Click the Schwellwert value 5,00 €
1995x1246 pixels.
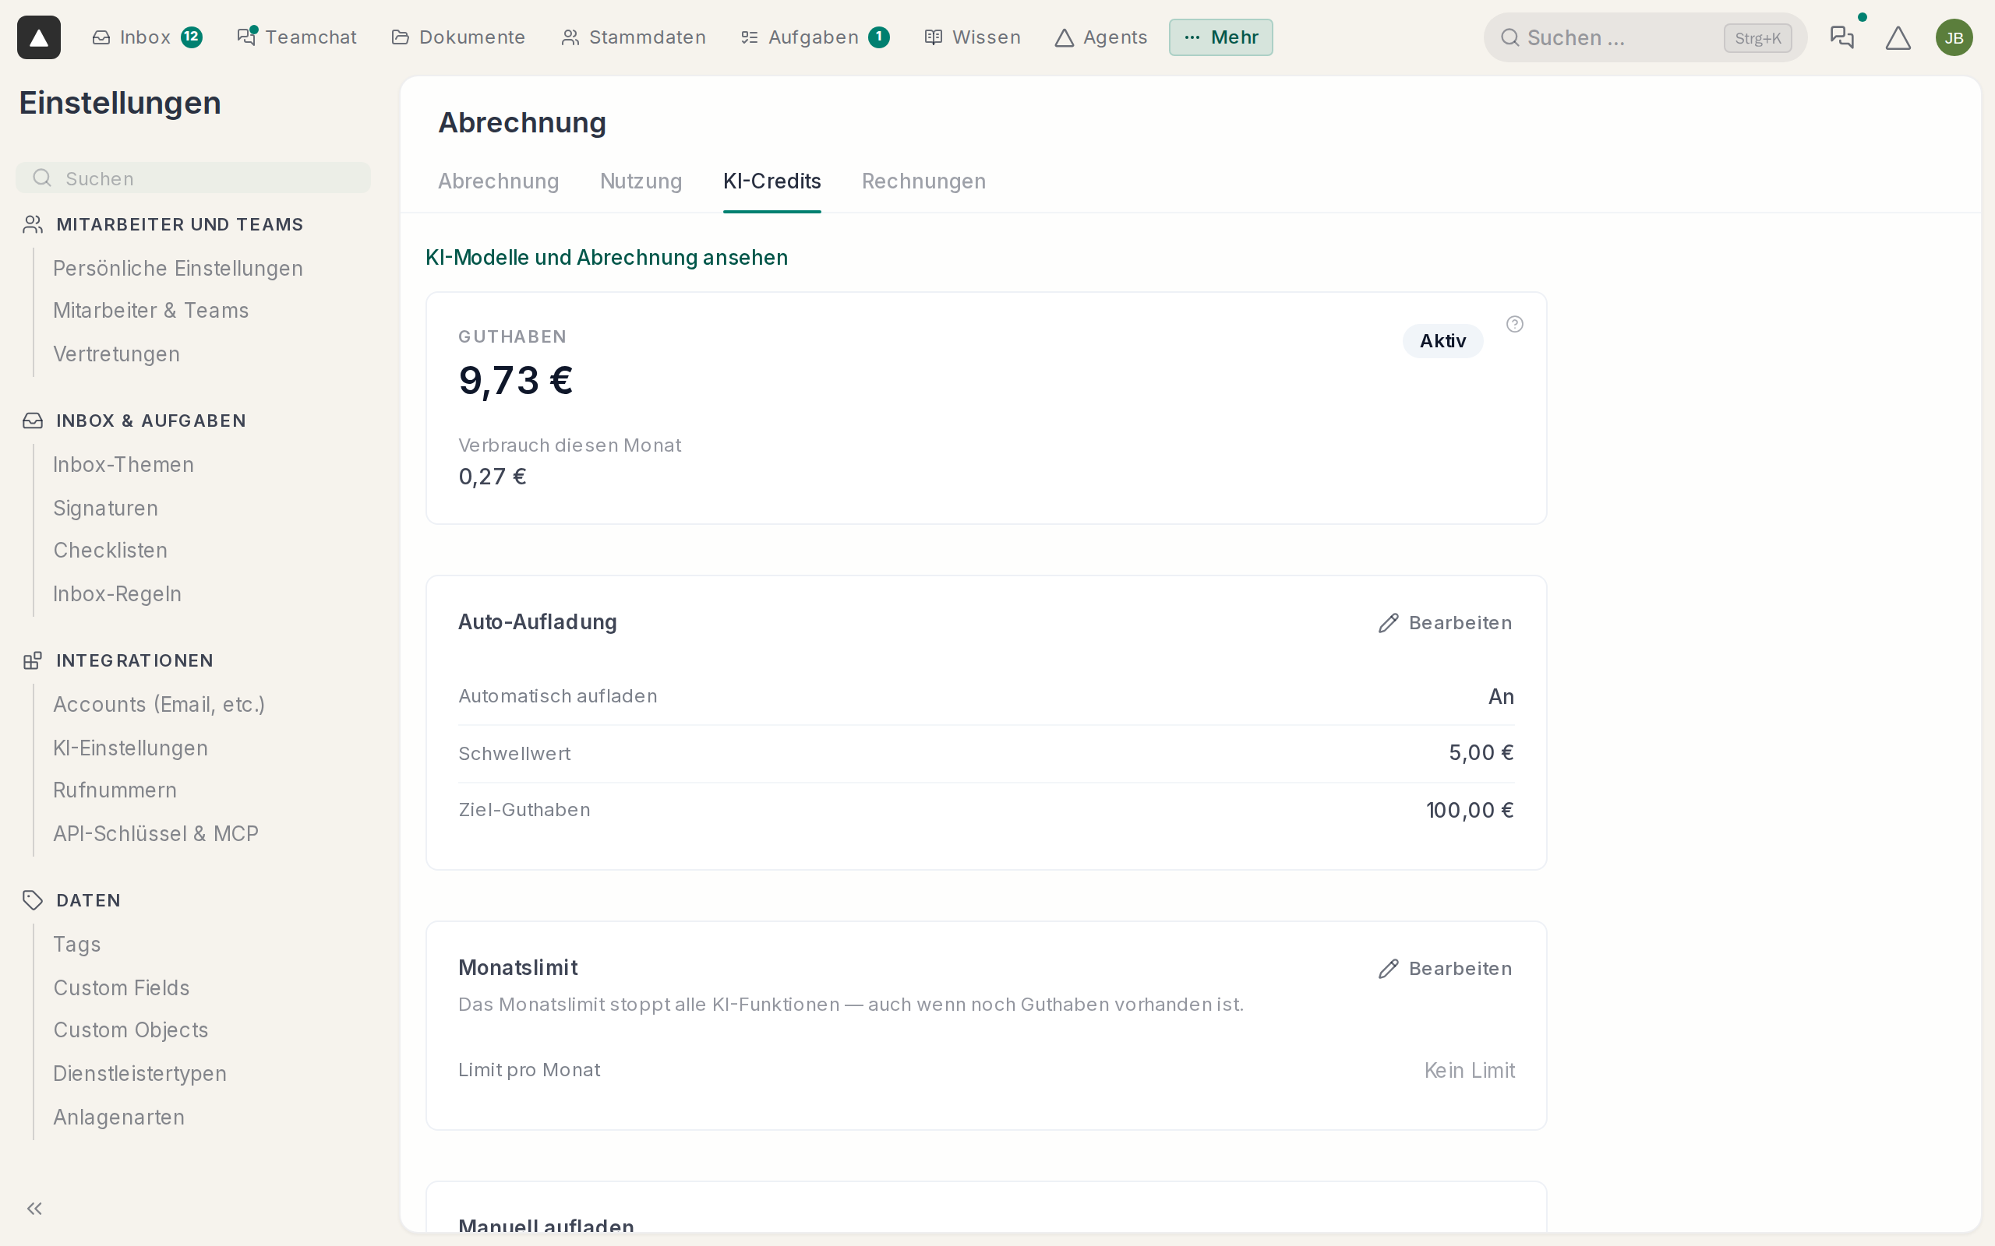click(x=1481, y=752)
